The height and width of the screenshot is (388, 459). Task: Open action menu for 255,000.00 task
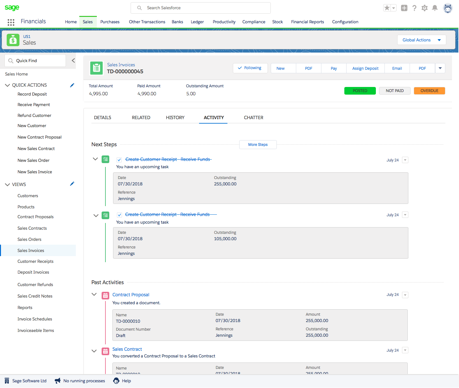tap(405, 160)
